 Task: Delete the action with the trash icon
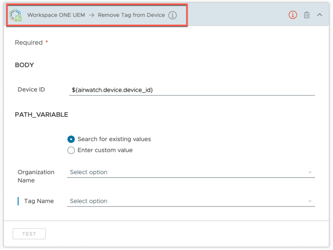[x=306, y=15]
